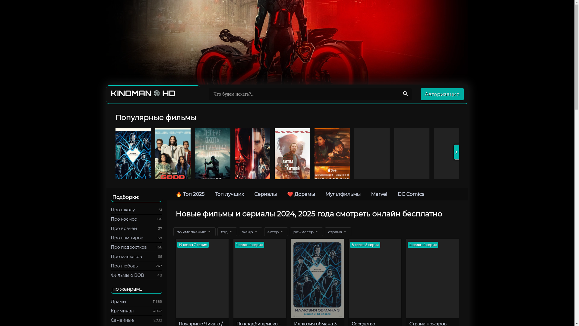Open the GOOD movie poster
The height and width of the screenshot is (326, 579).
coord(173,154)
